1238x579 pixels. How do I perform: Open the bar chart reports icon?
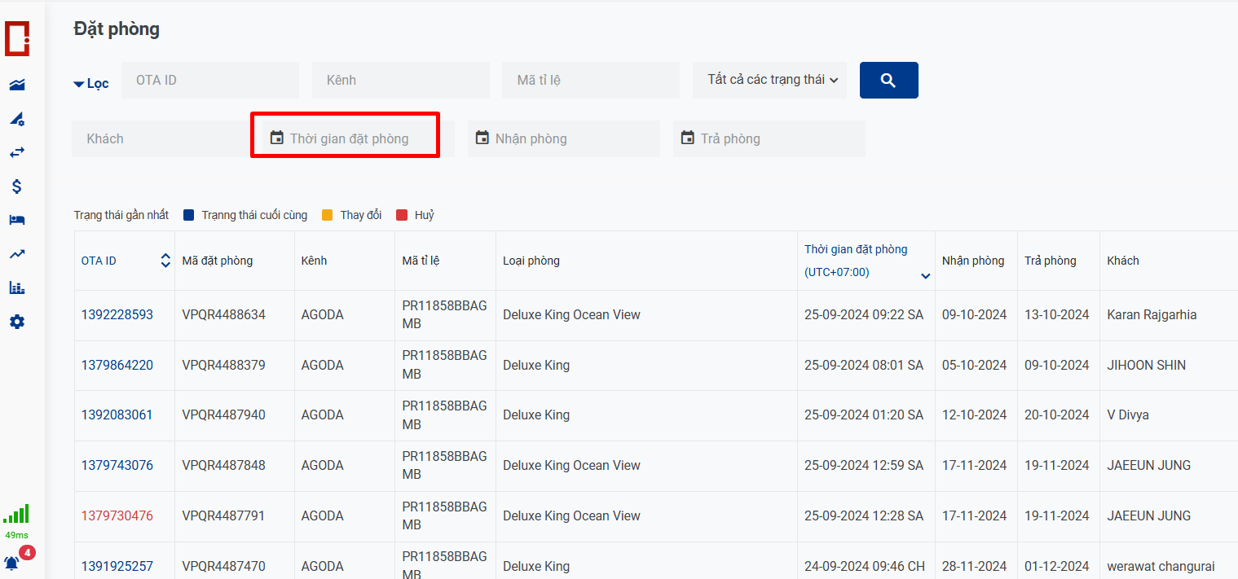(x=17, y=287)
